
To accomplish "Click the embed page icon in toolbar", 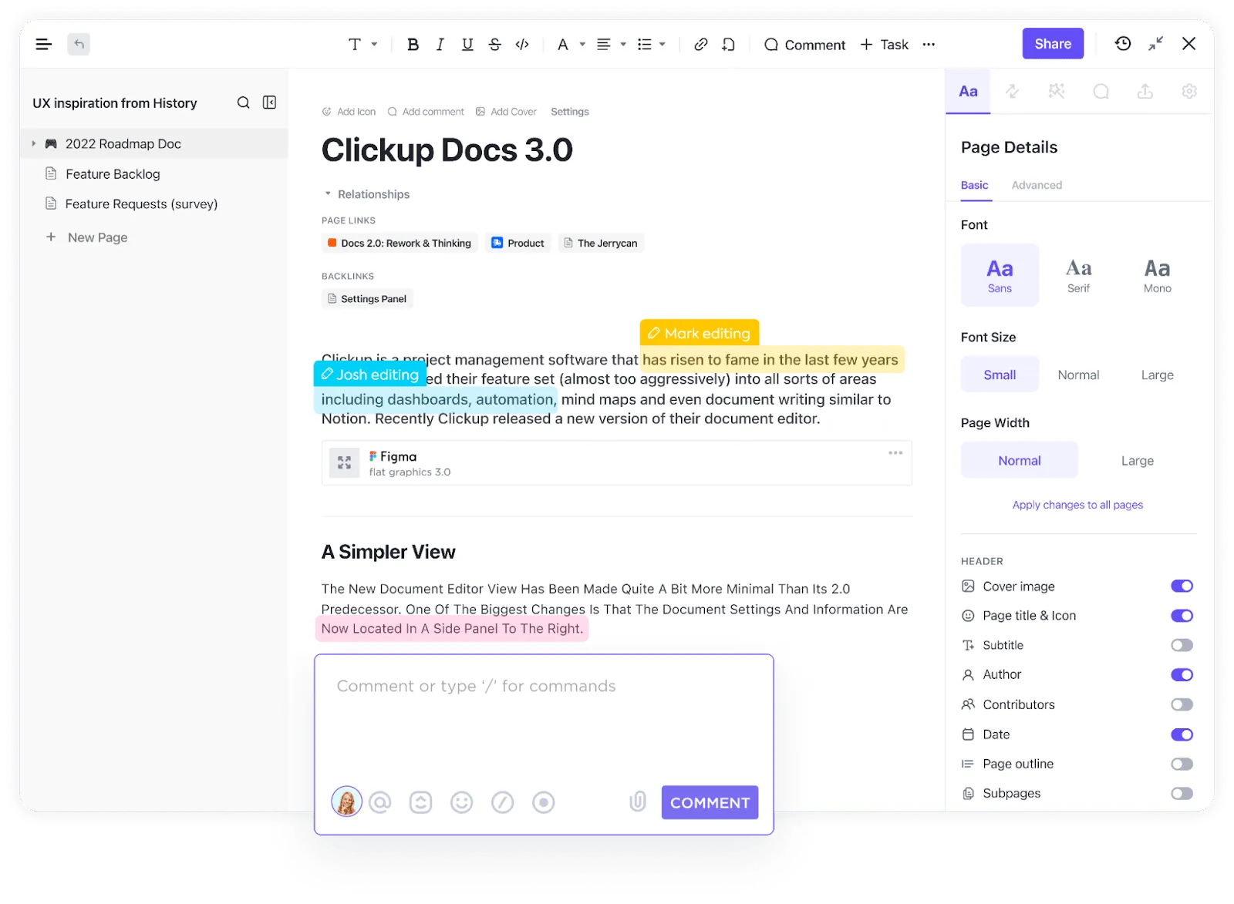I will click(728, 45).
